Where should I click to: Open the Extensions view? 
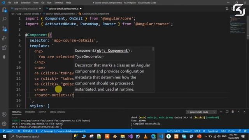click(4, 47)
